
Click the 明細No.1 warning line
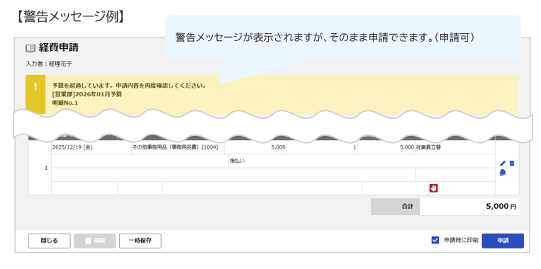[65, 103]
